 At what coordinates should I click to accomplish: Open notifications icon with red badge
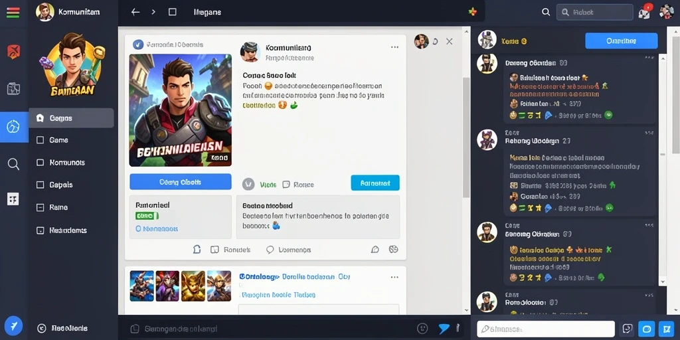[x=645, y=12]
